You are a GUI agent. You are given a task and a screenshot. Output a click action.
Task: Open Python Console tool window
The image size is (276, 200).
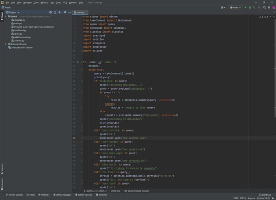(x=84, y=195)
